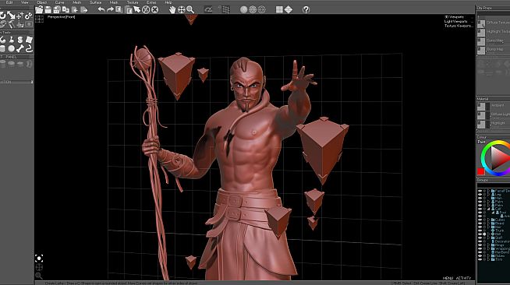
Task: Click the redo arrow in the toolbar
Action: 110,9
